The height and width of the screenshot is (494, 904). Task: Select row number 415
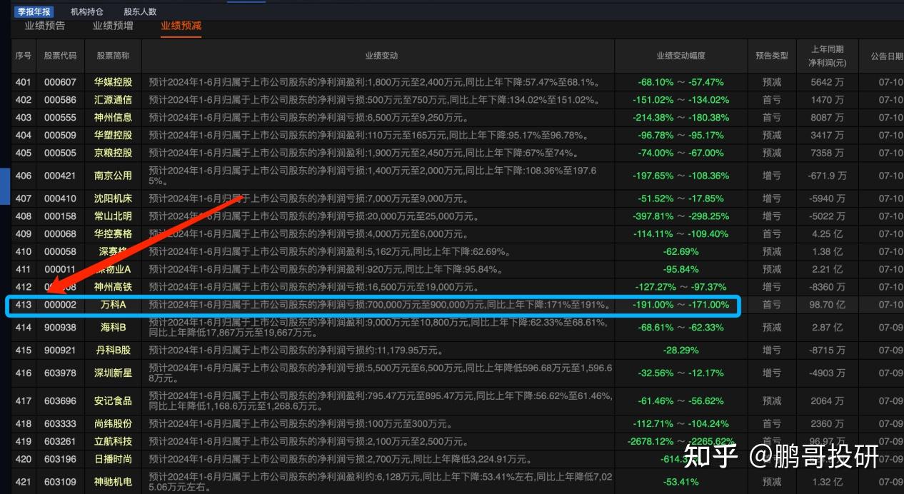pyautogui.click(x=24, y=351)
